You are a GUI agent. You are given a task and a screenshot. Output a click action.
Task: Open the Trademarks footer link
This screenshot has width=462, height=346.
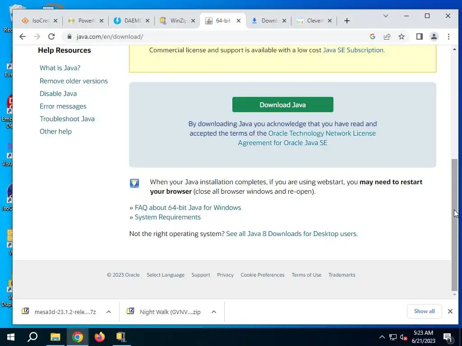[342, 275]
